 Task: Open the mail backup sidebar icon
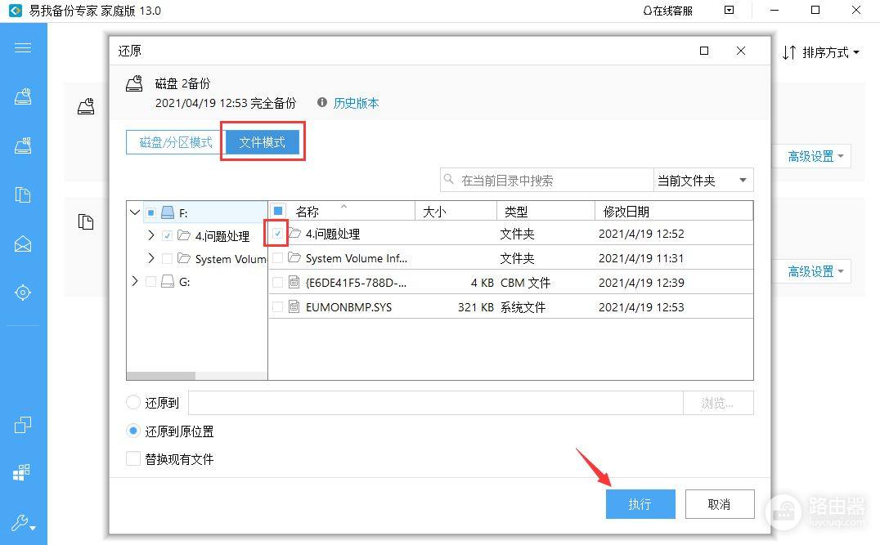(23, 243)
